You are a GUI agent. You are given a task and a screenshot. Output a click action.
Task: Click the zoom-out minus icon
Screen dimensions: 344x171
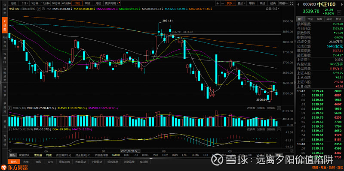223,3
